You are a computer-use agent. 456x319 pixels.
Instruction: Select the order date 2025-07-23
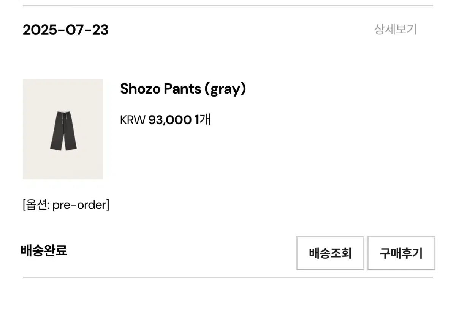coord(65,30)
